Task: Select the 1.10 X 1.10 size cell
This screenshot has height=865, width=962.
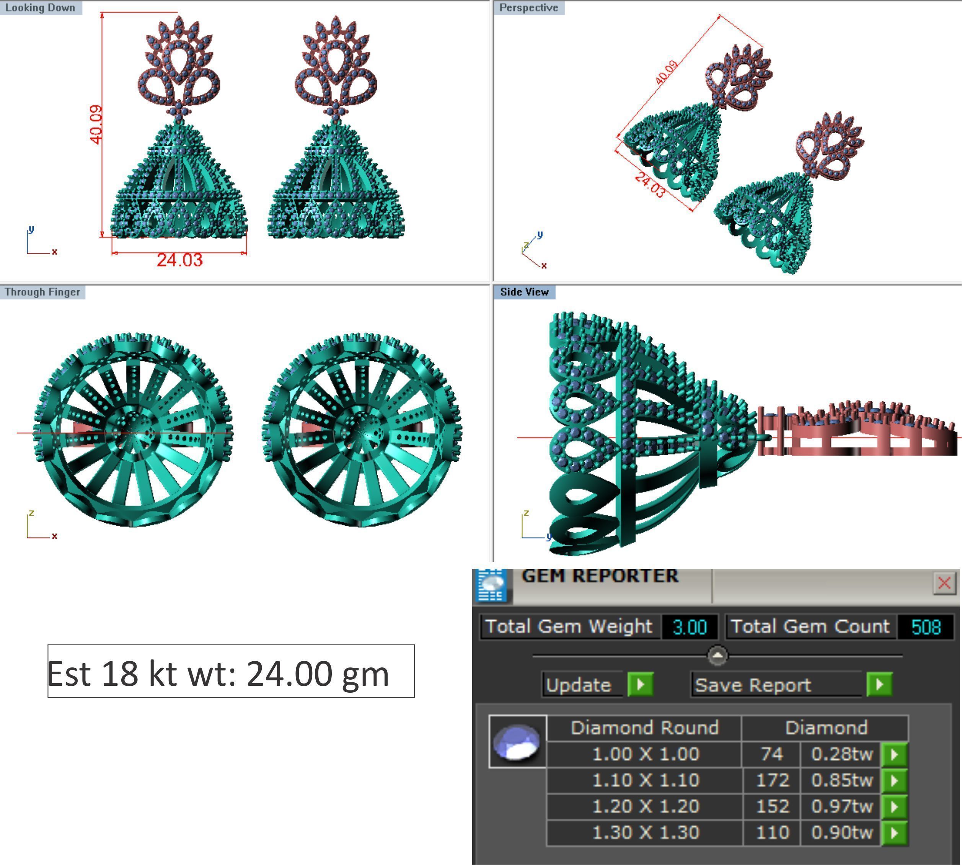Action: coord(645,780)
